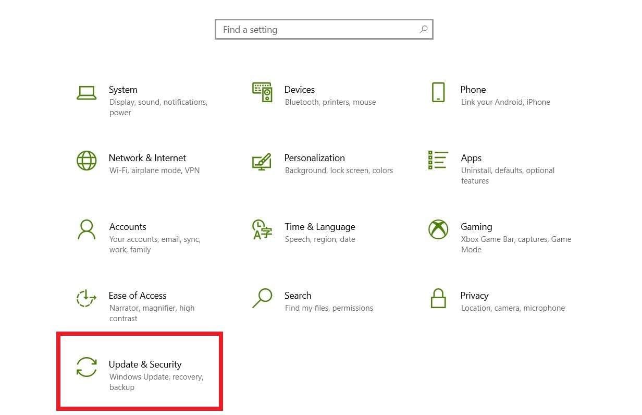The height and width of the screenshot is (415, 642).
Task: Choose the Time & Language heading
Action: tap(320, 227)
